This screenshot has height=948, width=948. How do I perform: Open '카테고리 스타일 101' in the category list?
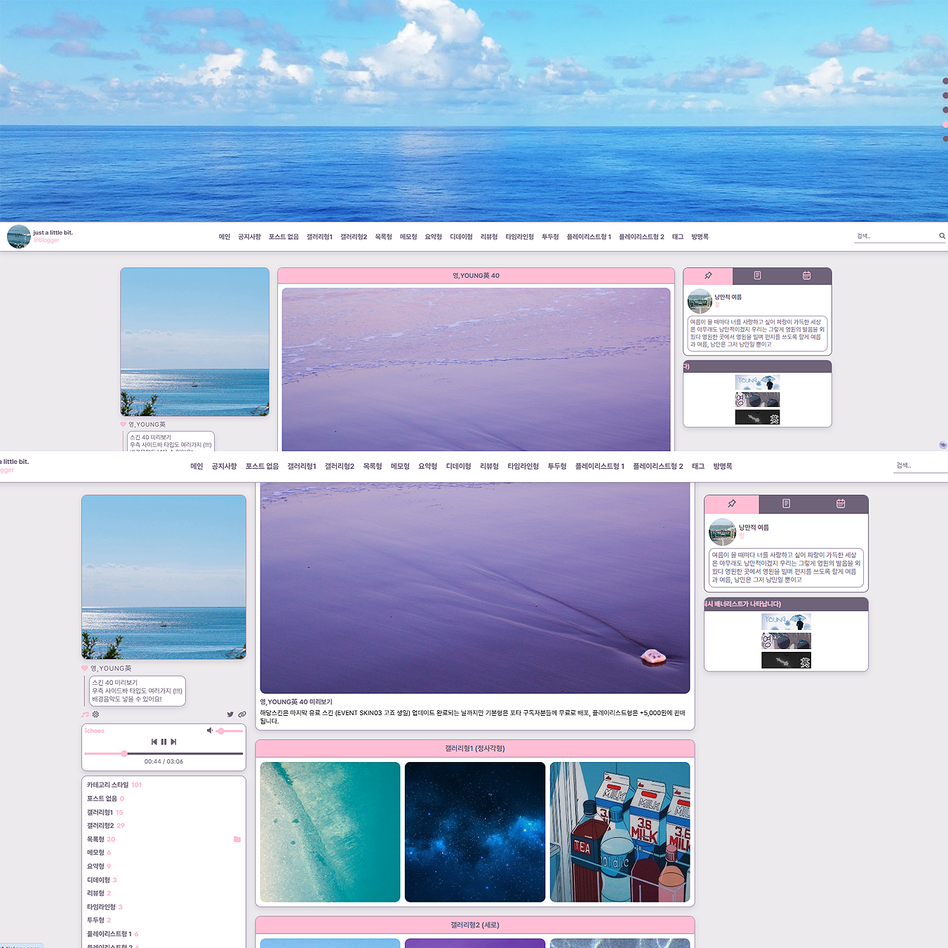tap(114, 785)
